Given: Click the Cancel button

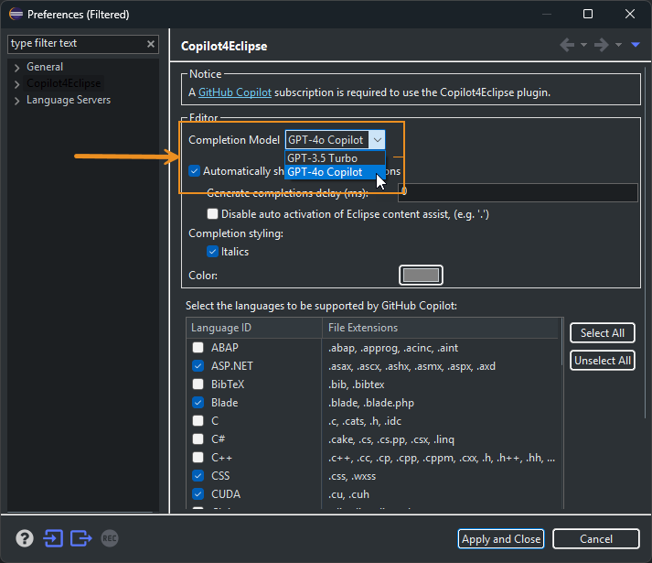Looking at the screenshot, I should pyautogui.click(x=596, y=539).
